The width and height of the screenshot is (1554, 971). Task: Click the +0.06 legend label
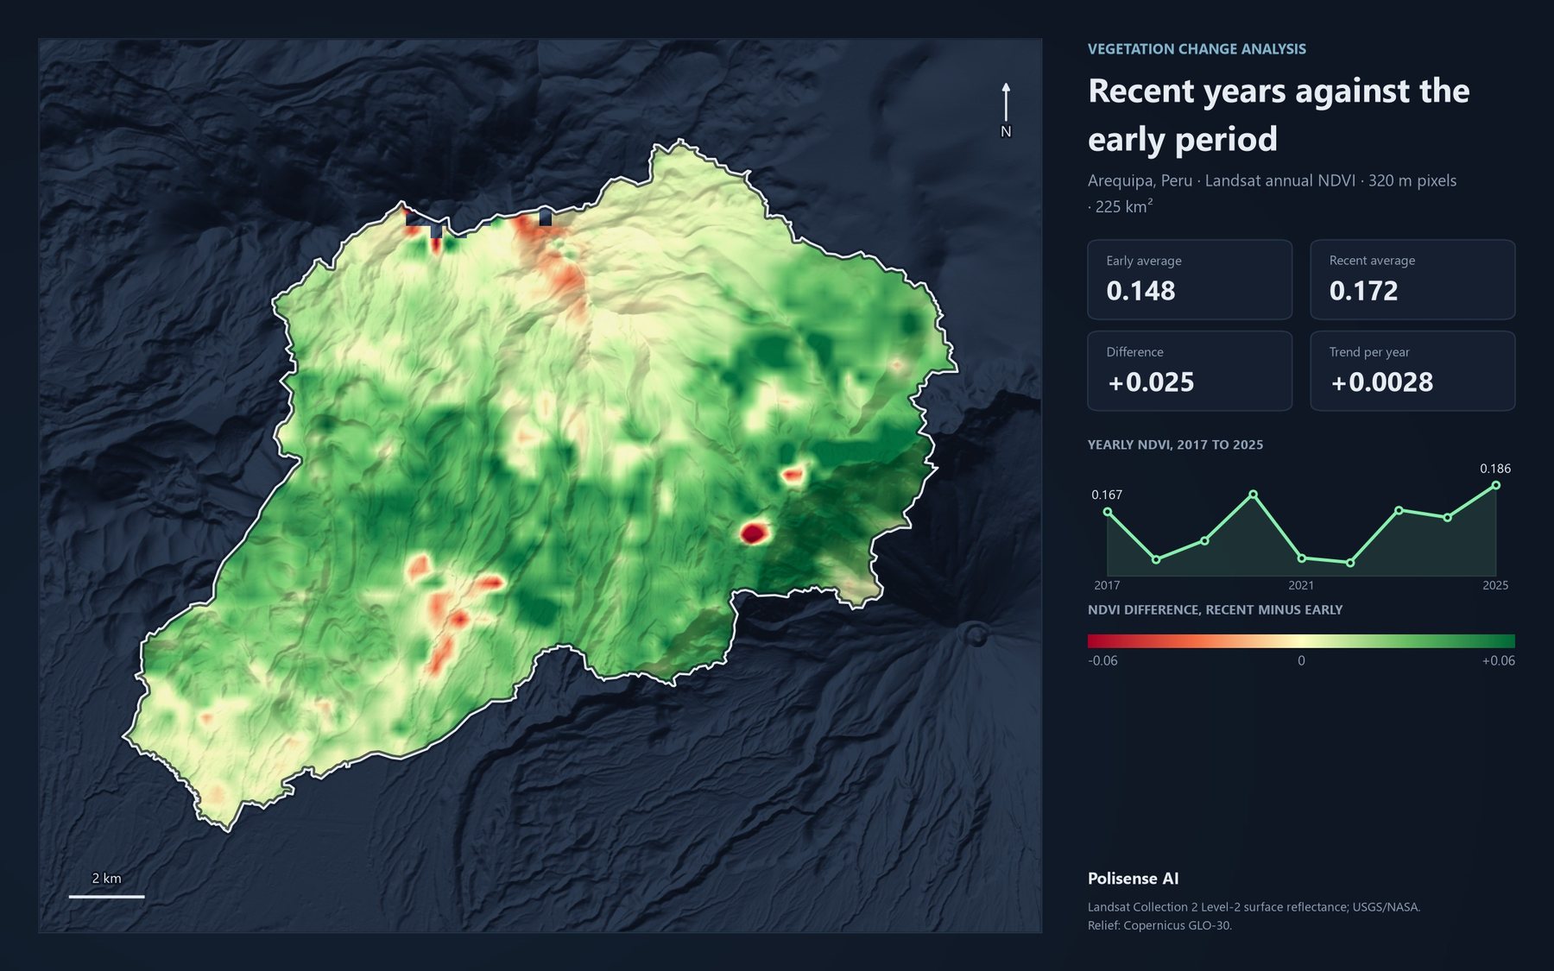click(x=1499, y=661)
